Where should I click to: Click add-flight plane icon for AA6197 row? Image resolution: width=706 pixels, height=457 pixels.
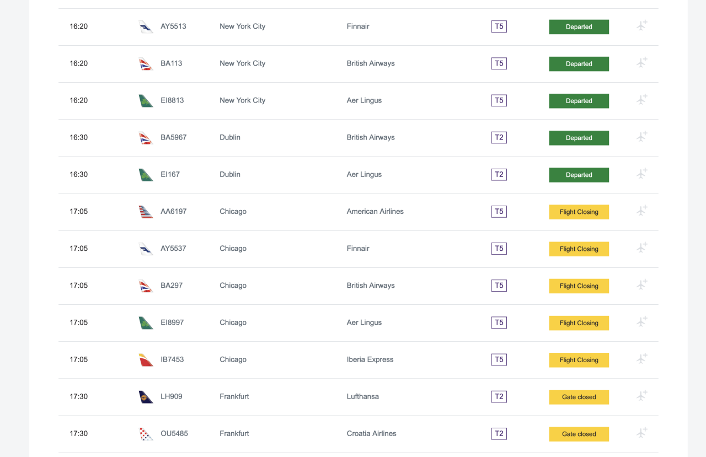641,211
